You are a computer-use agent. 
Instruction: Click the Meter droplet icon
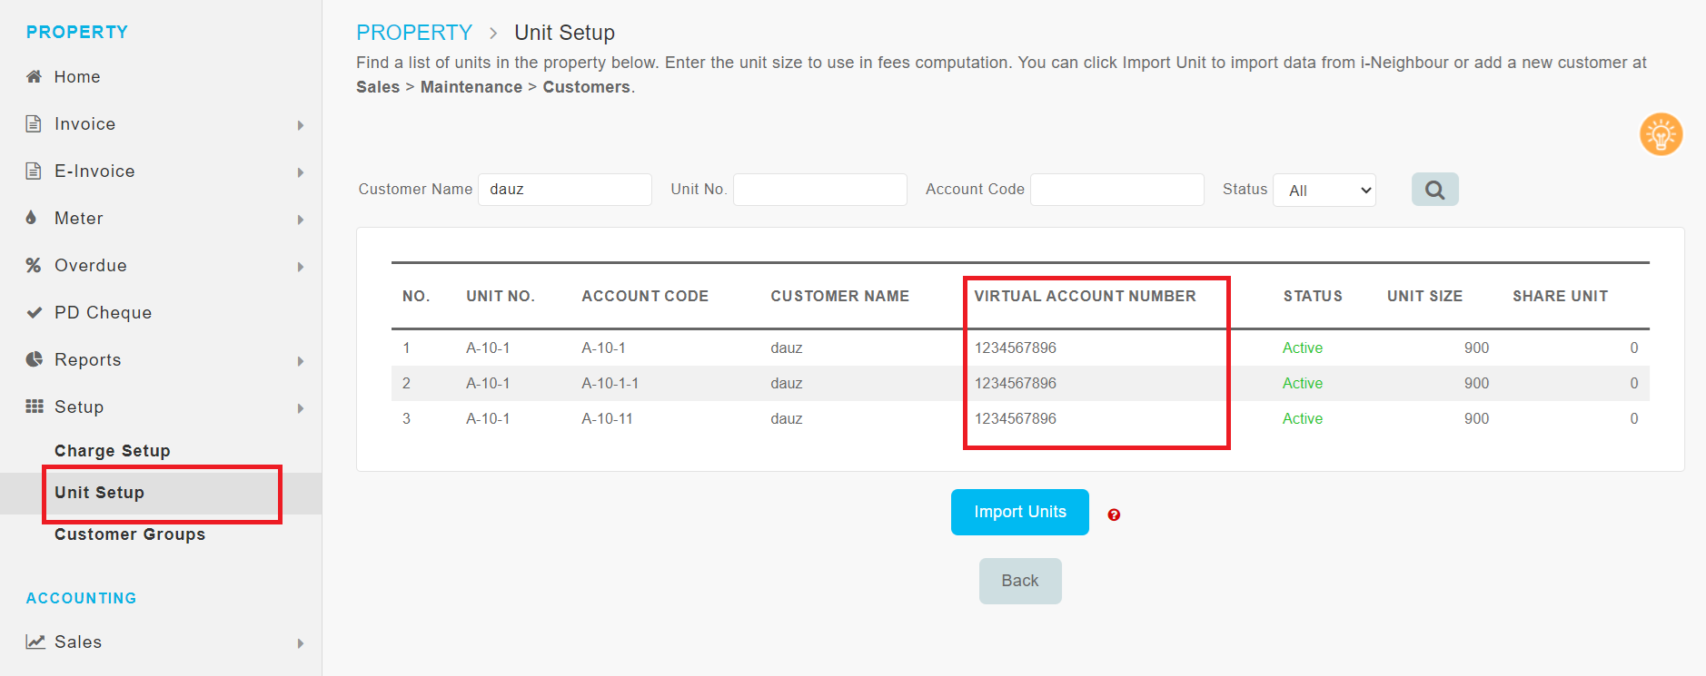pos(32,218)
